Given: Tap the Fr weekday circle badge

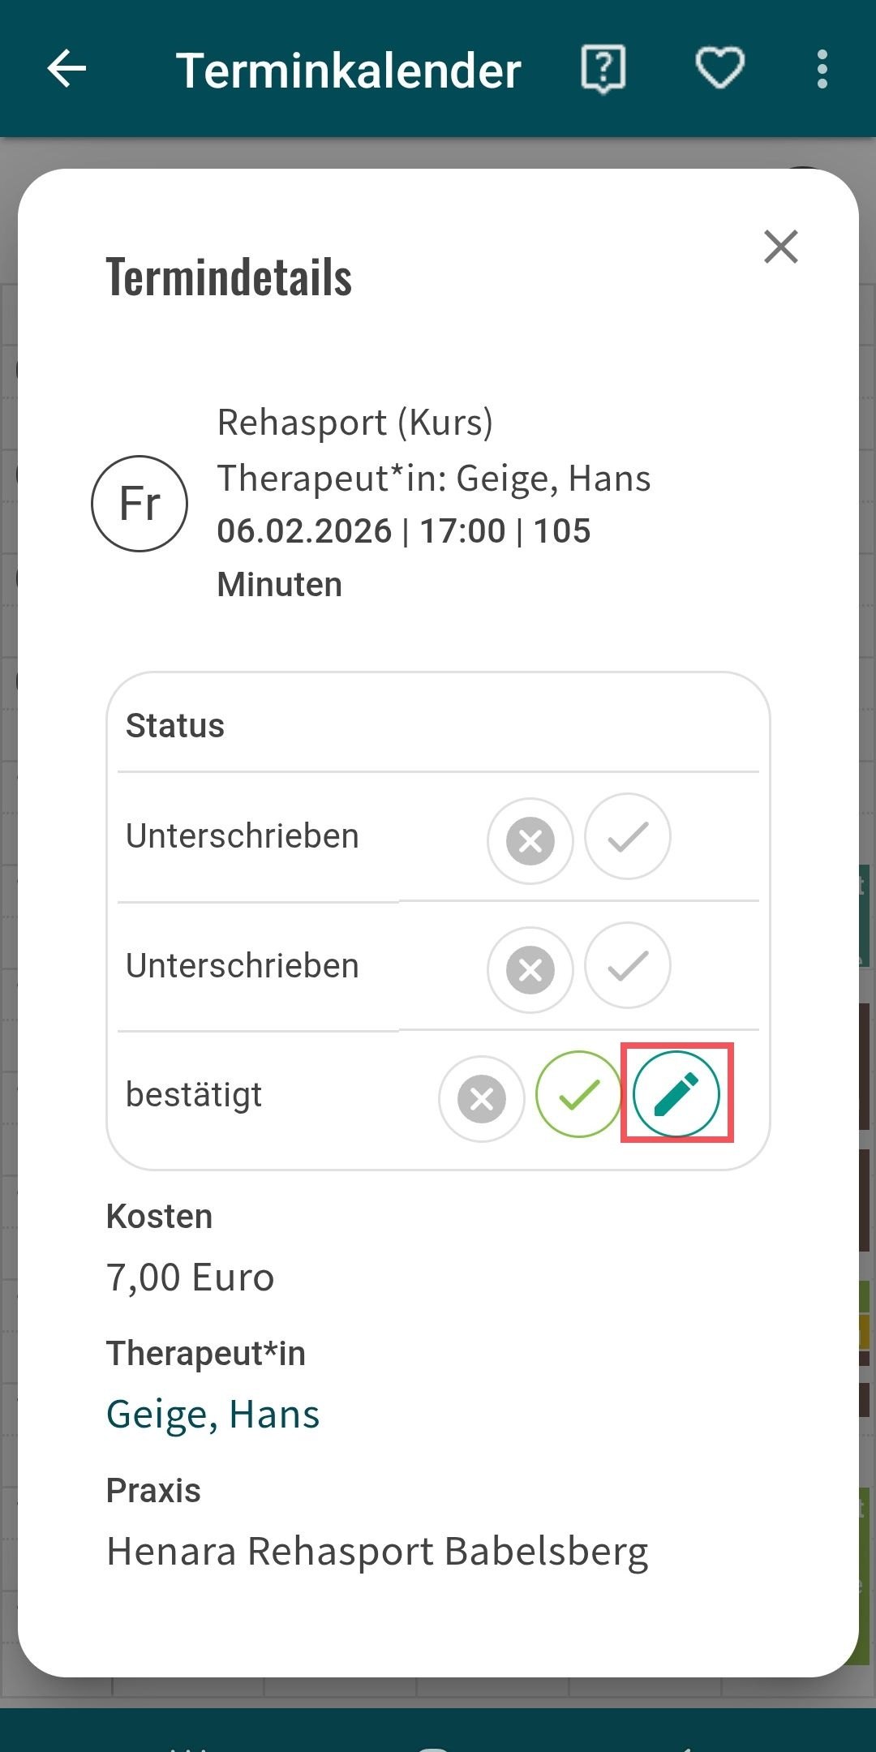Looking at the screenshot, I should pos(140,504).
